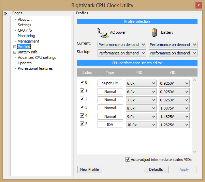Click the Type column header
This screenshot has height=182, width=205.
[110, 72]
